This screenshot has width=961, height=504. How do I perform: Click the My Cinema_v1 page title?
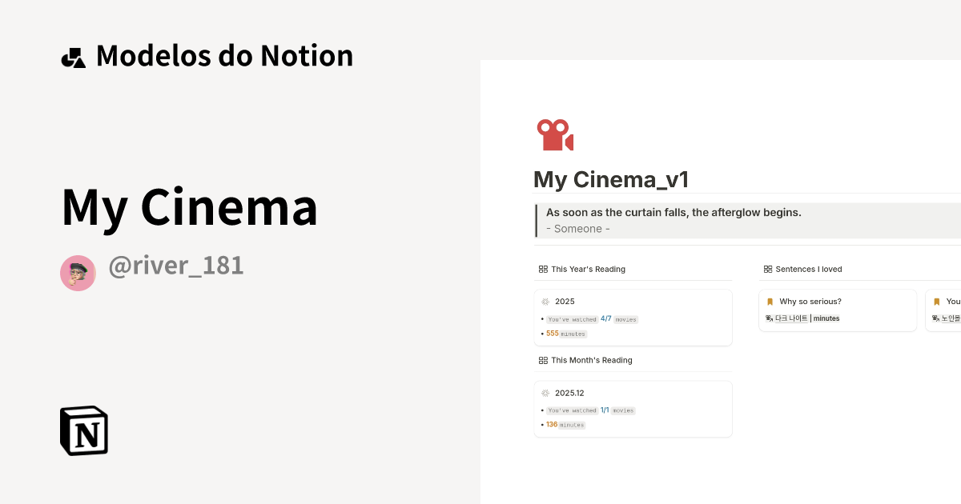pos(610,179)
